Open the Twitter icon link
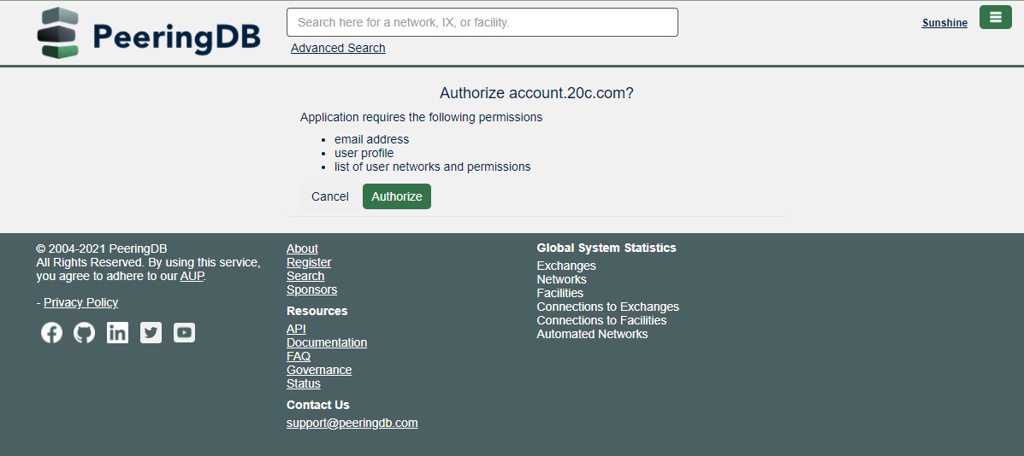 pos(151,332)
